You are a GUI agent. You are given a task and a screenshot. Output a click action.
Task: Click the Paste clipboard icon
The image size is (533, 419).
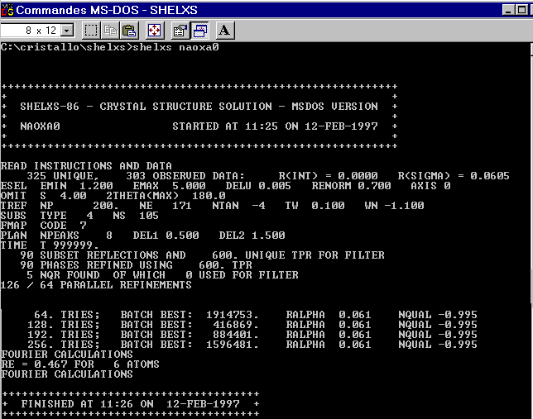coord(129,31)
